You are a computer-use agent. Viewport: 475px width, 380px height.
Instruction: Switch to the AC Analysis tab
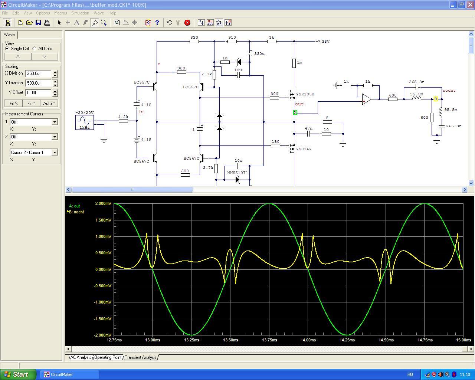(81, 357)
